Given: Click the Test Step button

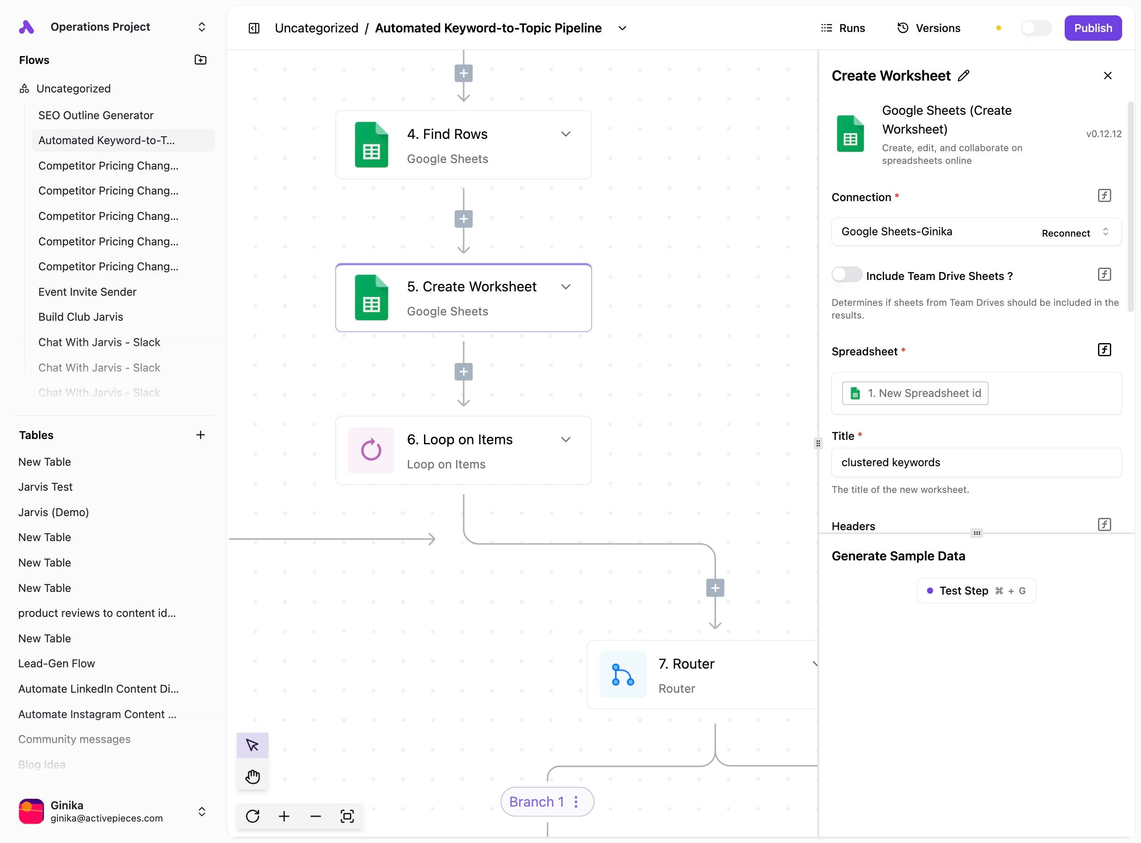Looking at the screenshot, I should [976, 590].
